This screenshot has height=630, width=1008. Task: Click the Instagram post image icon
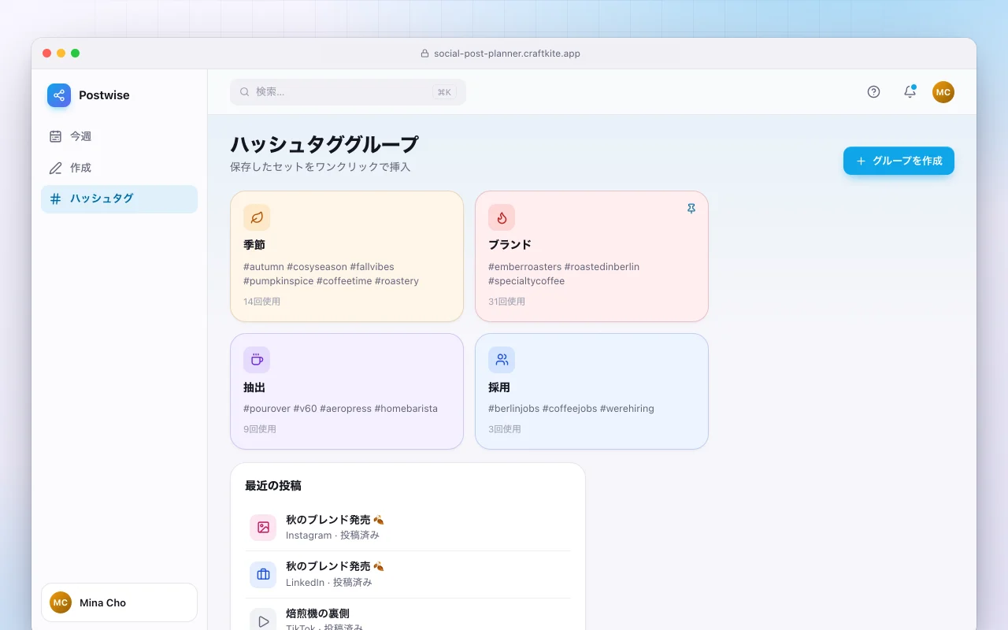pyautogui.click(x=263, y=528)
